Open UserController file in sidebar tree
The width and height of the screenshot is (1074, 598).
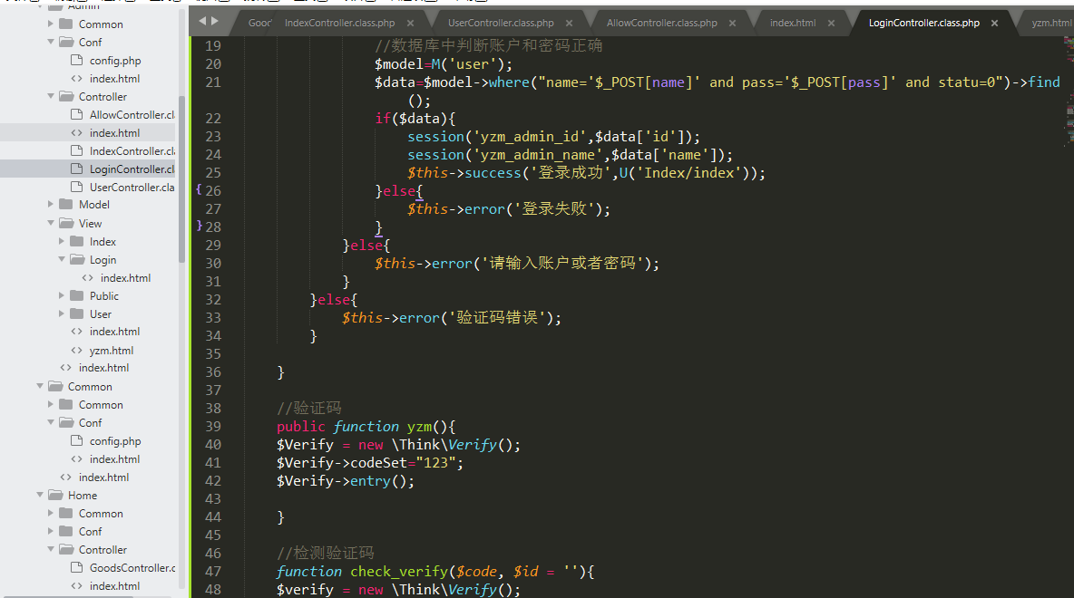[x=131, y=188]
